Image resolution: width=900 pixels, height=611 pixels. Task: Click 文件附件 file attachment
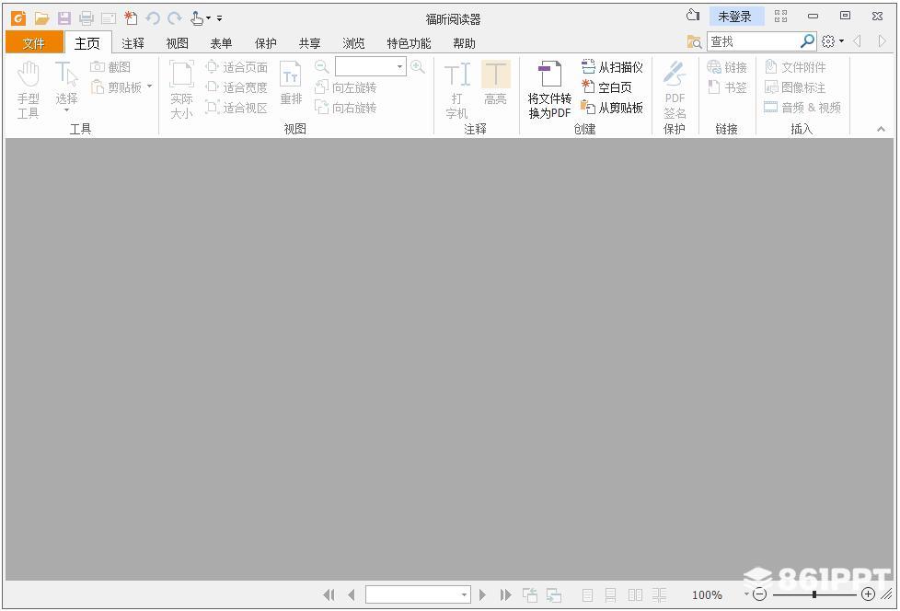[795, 67]
